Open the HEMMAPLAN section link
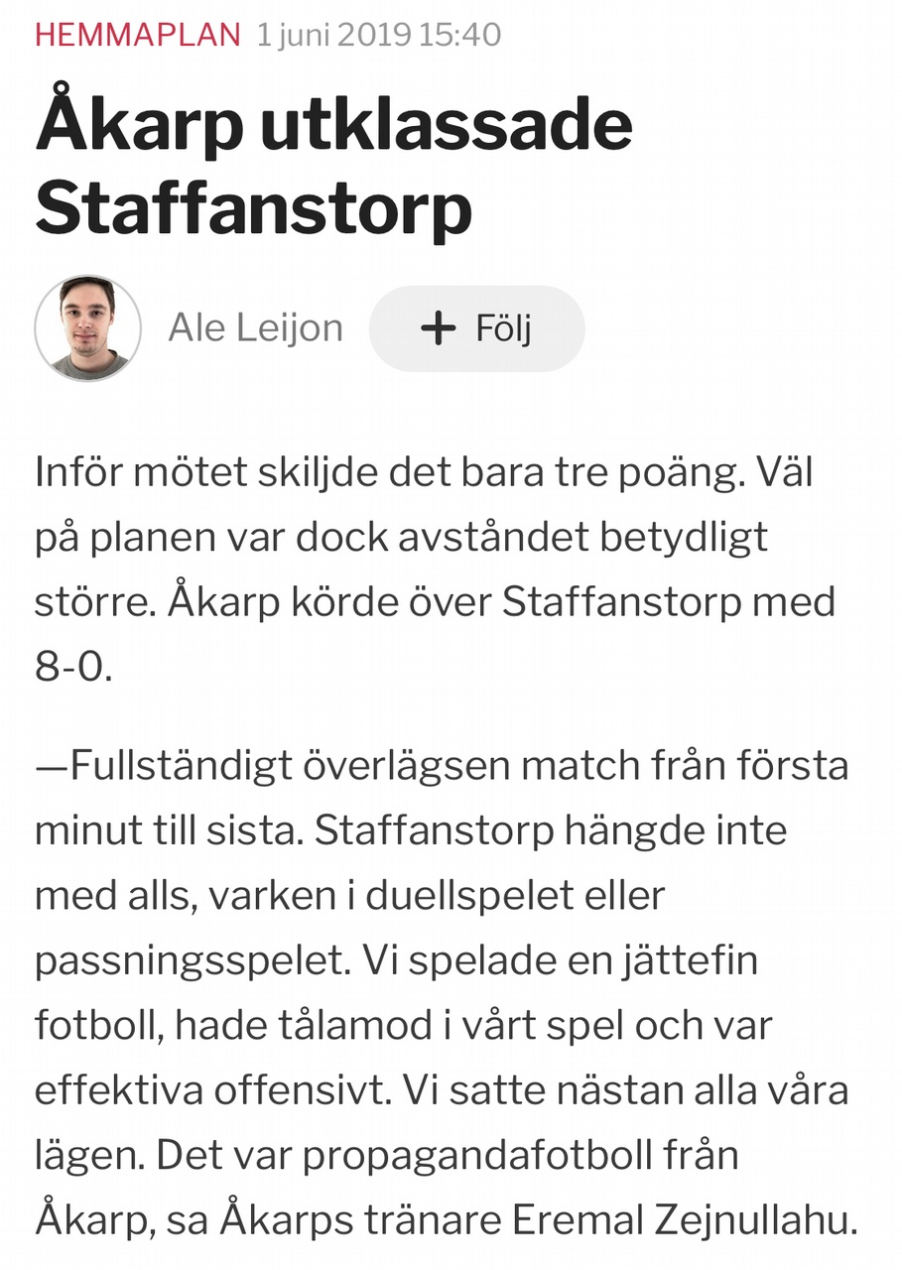 (137, 35)
